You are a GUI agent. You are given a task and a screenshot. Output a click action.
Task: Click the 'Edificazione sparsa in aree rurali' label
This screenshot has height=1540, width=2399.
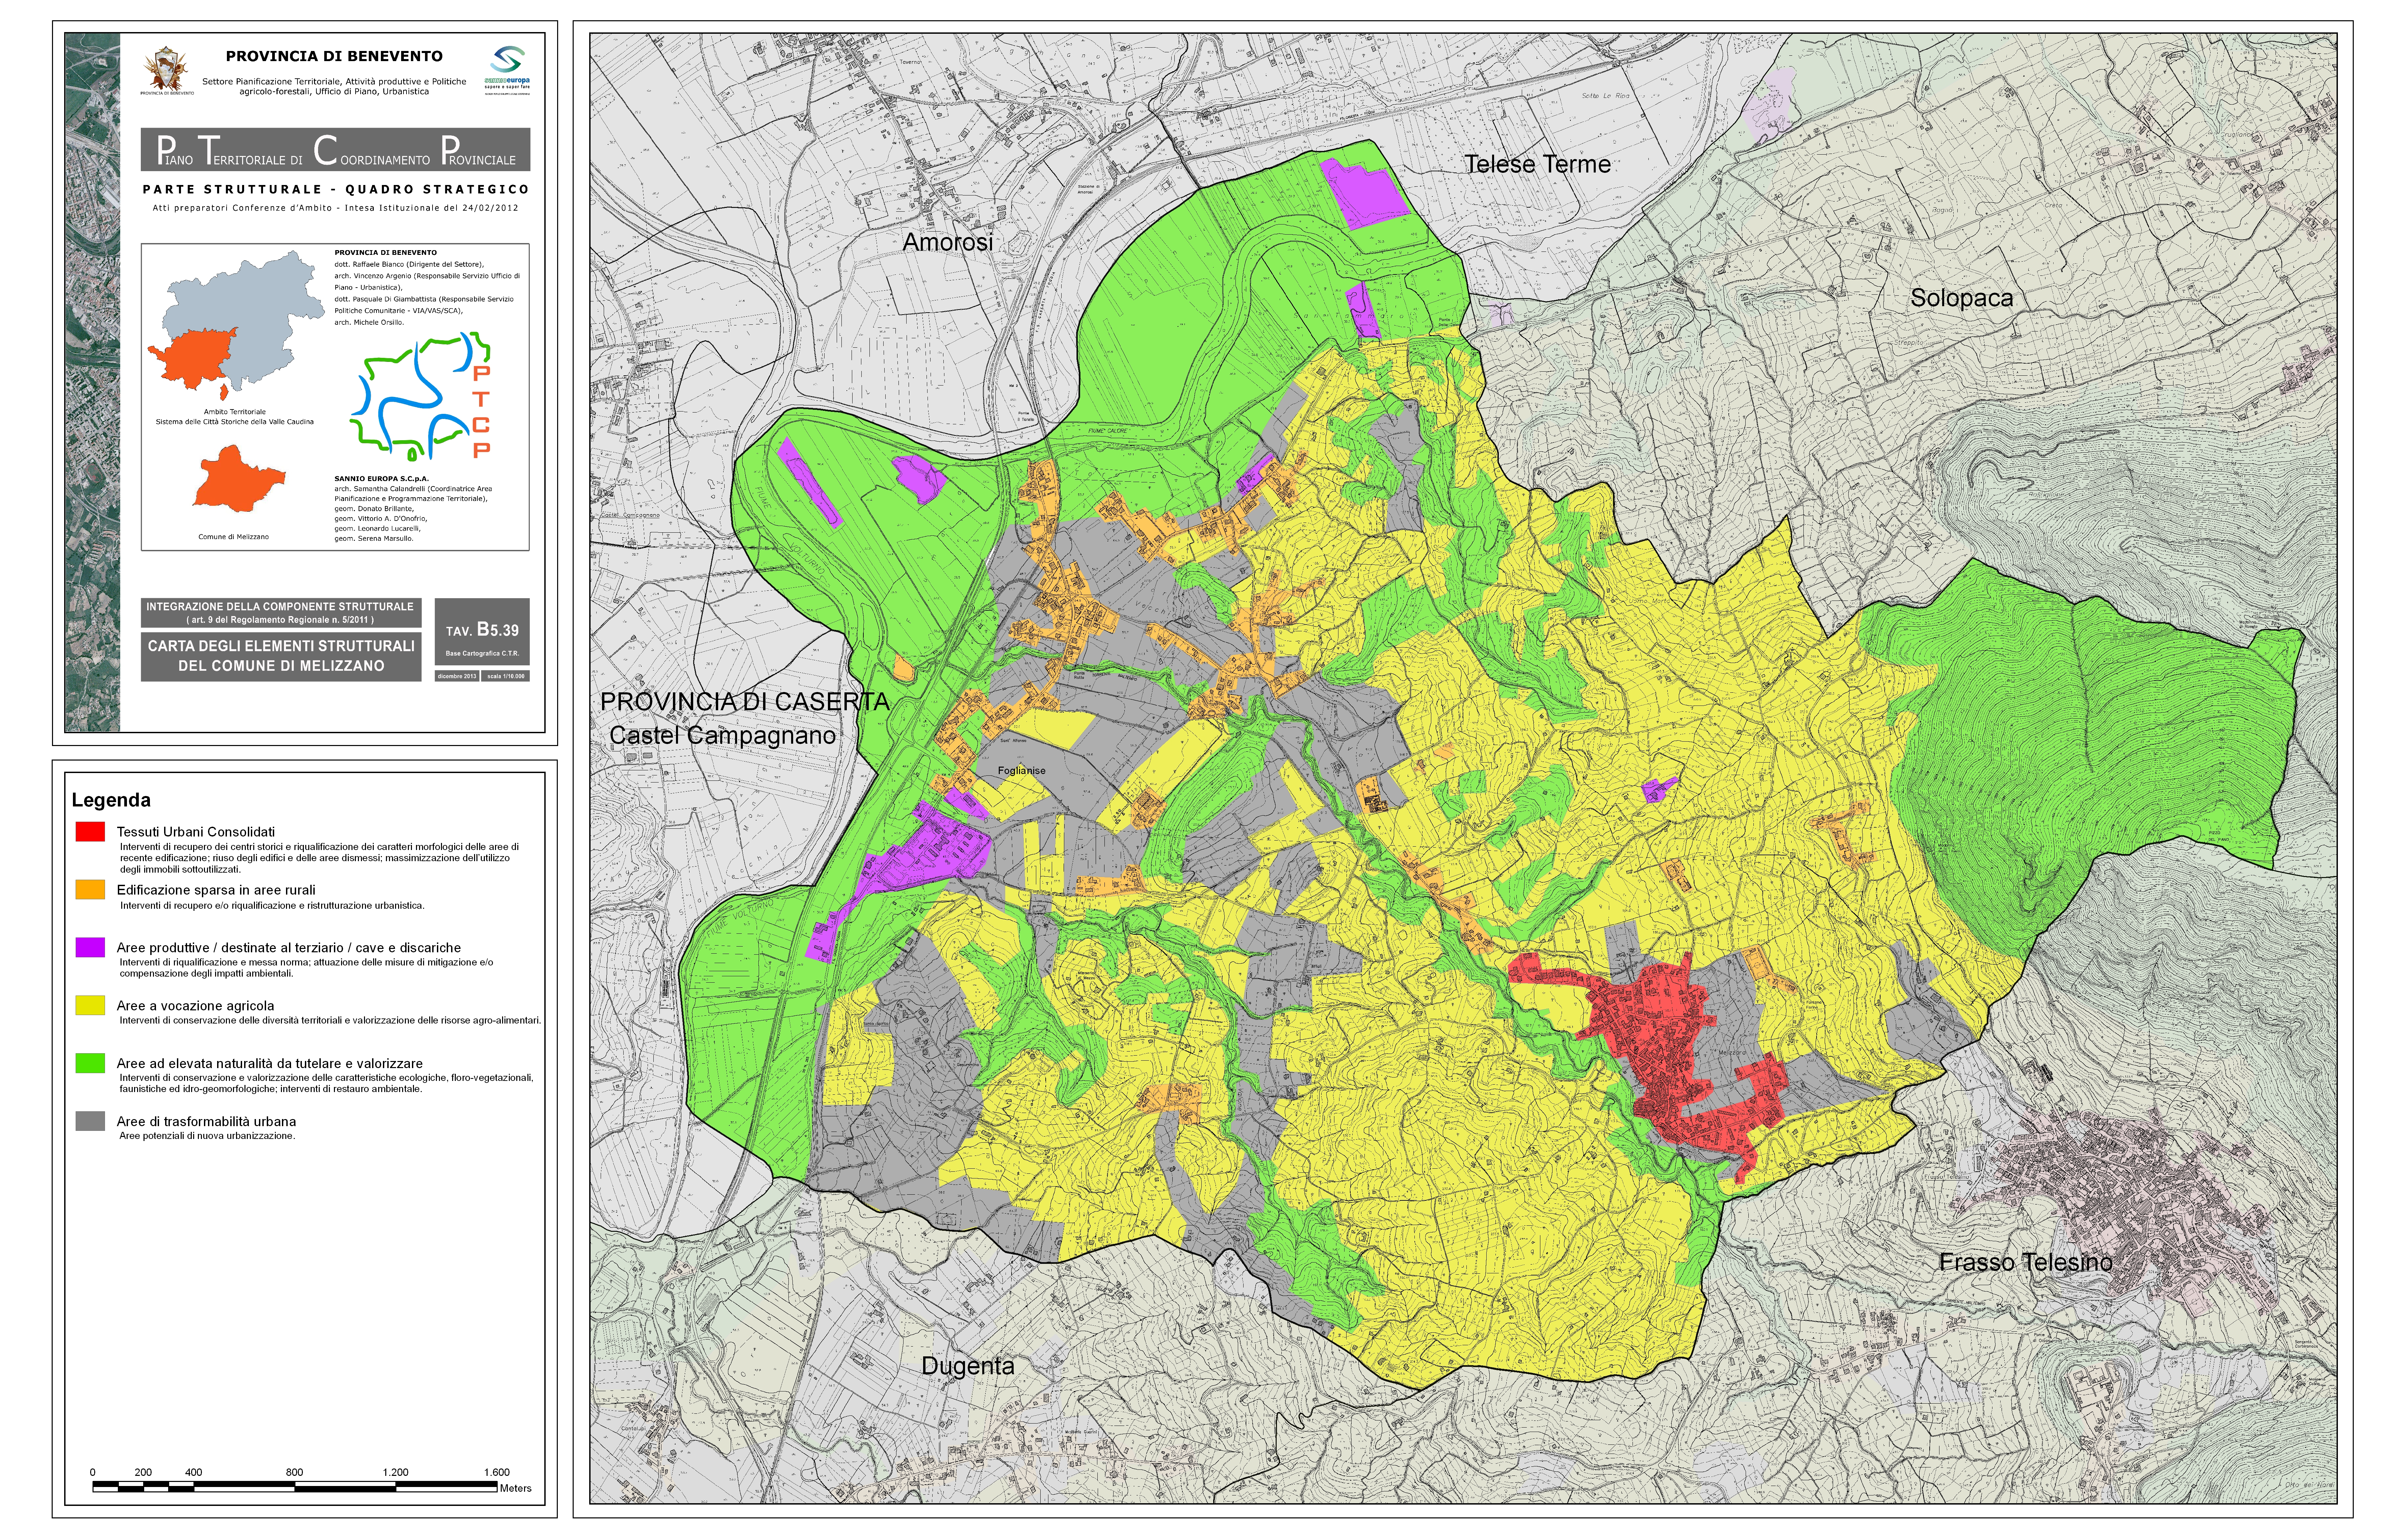click(216, 890)
